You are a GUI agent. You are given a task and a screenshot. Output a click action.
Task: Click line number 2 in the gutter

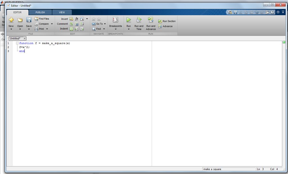coord(8,47)
